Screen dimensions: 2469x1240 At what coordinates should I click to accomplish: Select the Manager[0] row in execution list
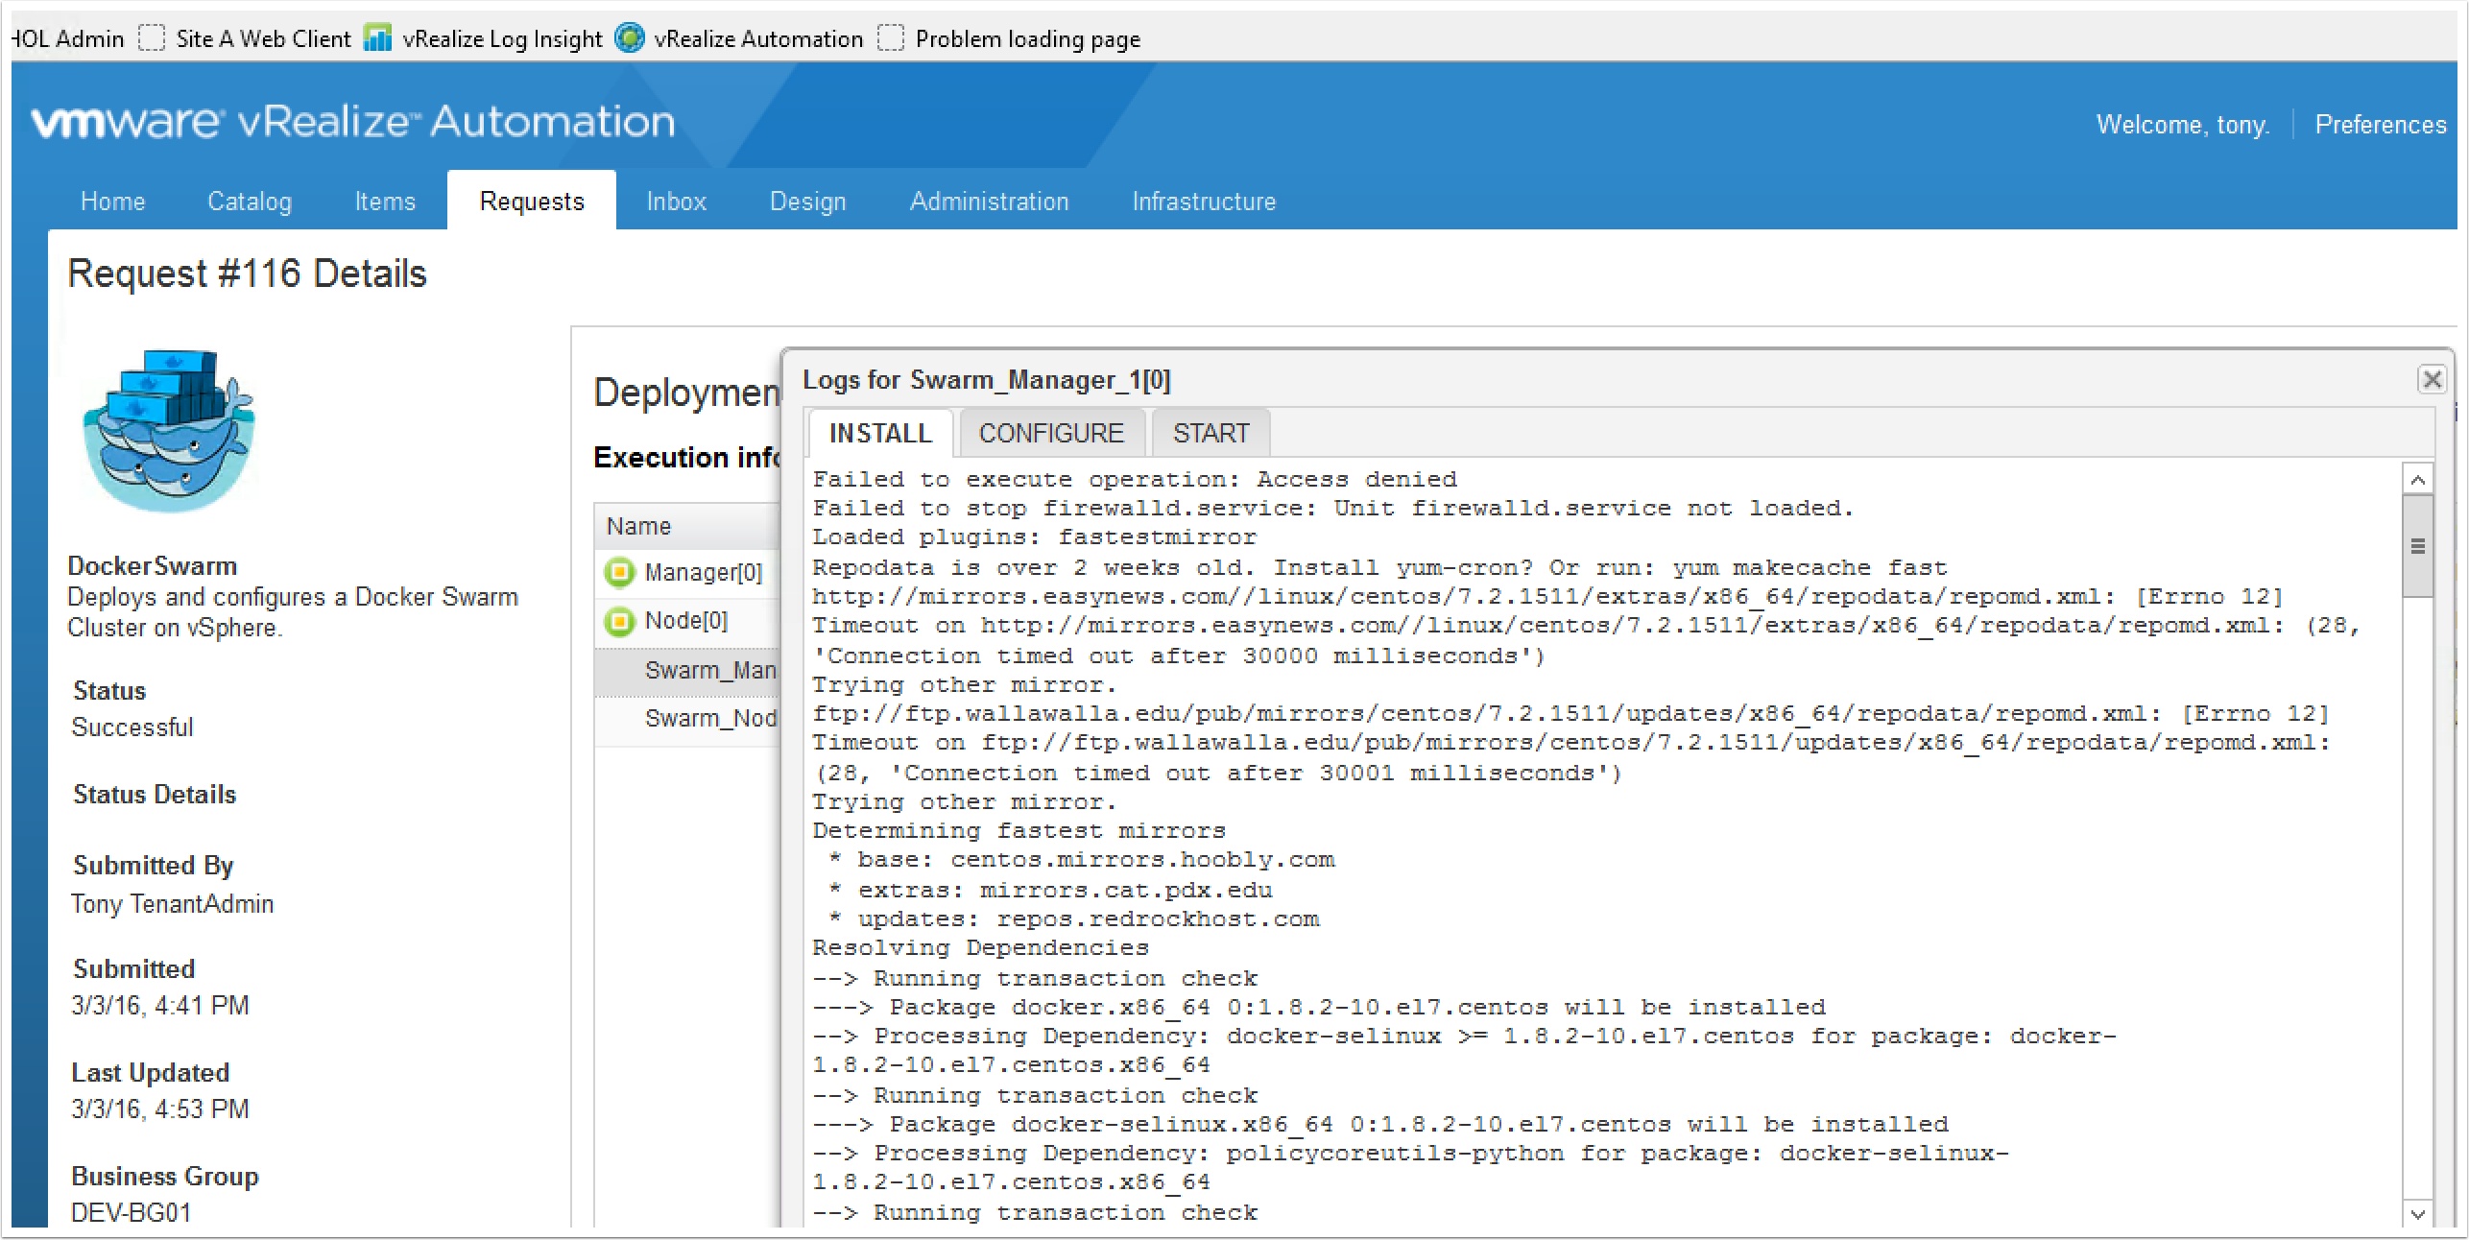tap(687, 573)
